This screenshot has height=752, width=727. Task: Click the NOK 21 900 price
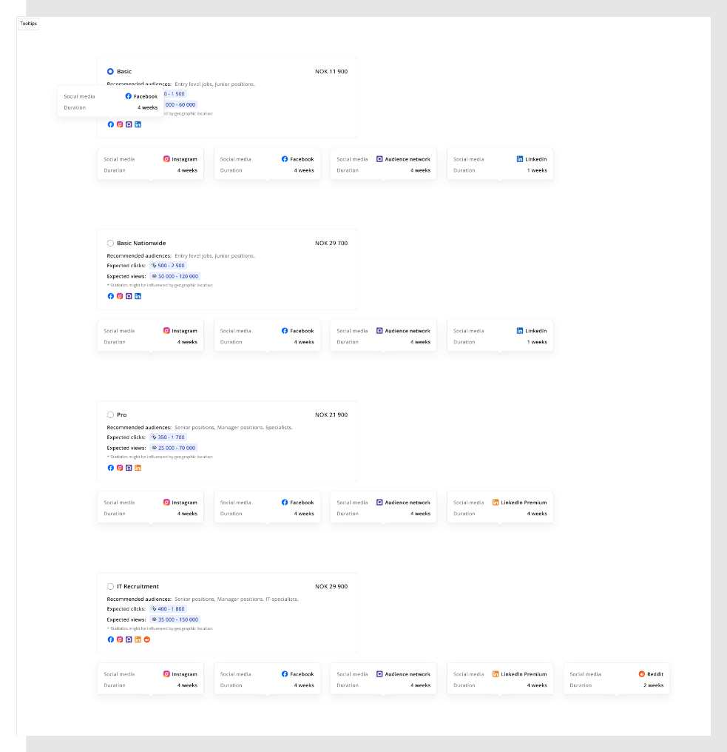331,414
